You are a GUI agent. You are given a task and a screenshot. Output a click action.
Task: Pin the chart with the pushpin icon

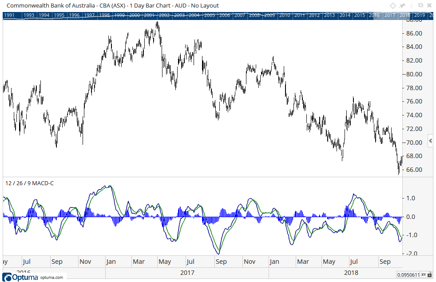[402, 6]
